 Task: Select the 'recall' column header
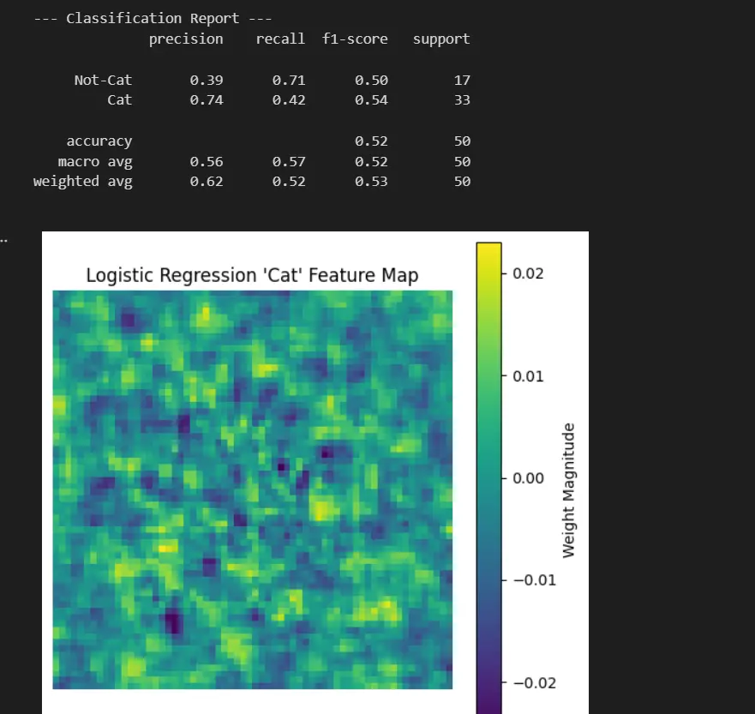[281, 39]
